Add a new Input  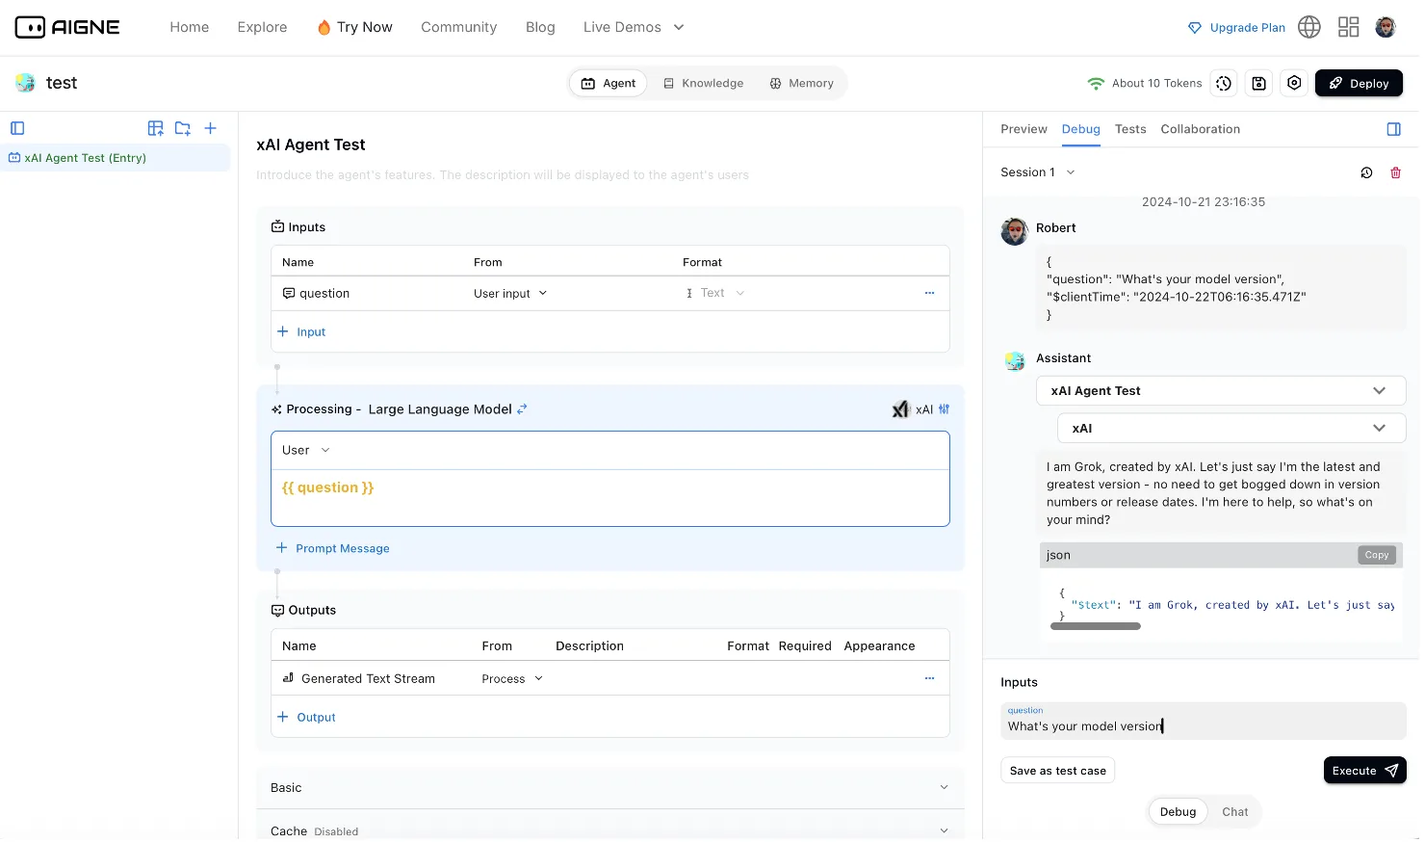[x=301, y=331]
